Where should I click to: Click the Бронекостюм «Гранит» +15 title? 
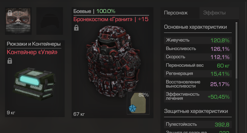point(111,19)
